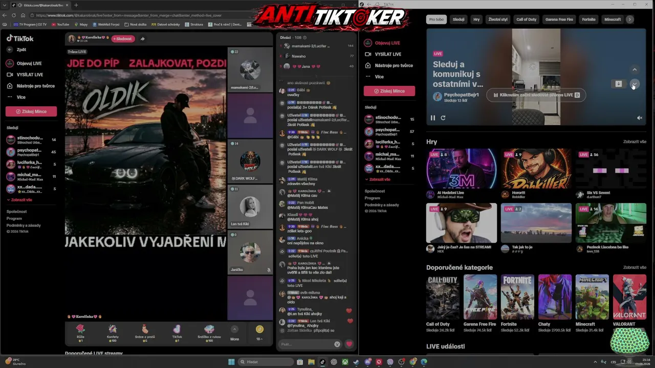Follow Karolínka with the Sledovat button
The height and width of the screenshot is (368, 655).
(123, 39)
